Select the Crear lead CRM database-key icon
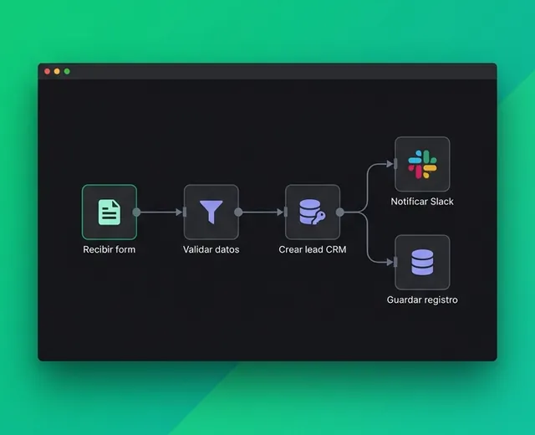Screen dimensions: 535x435 tap(313, 212)
